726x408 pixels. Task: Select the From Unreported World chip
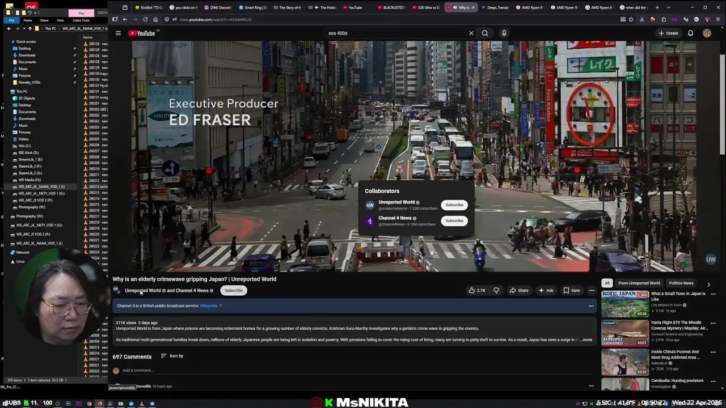pyautogui.click(x=639, y=283)
